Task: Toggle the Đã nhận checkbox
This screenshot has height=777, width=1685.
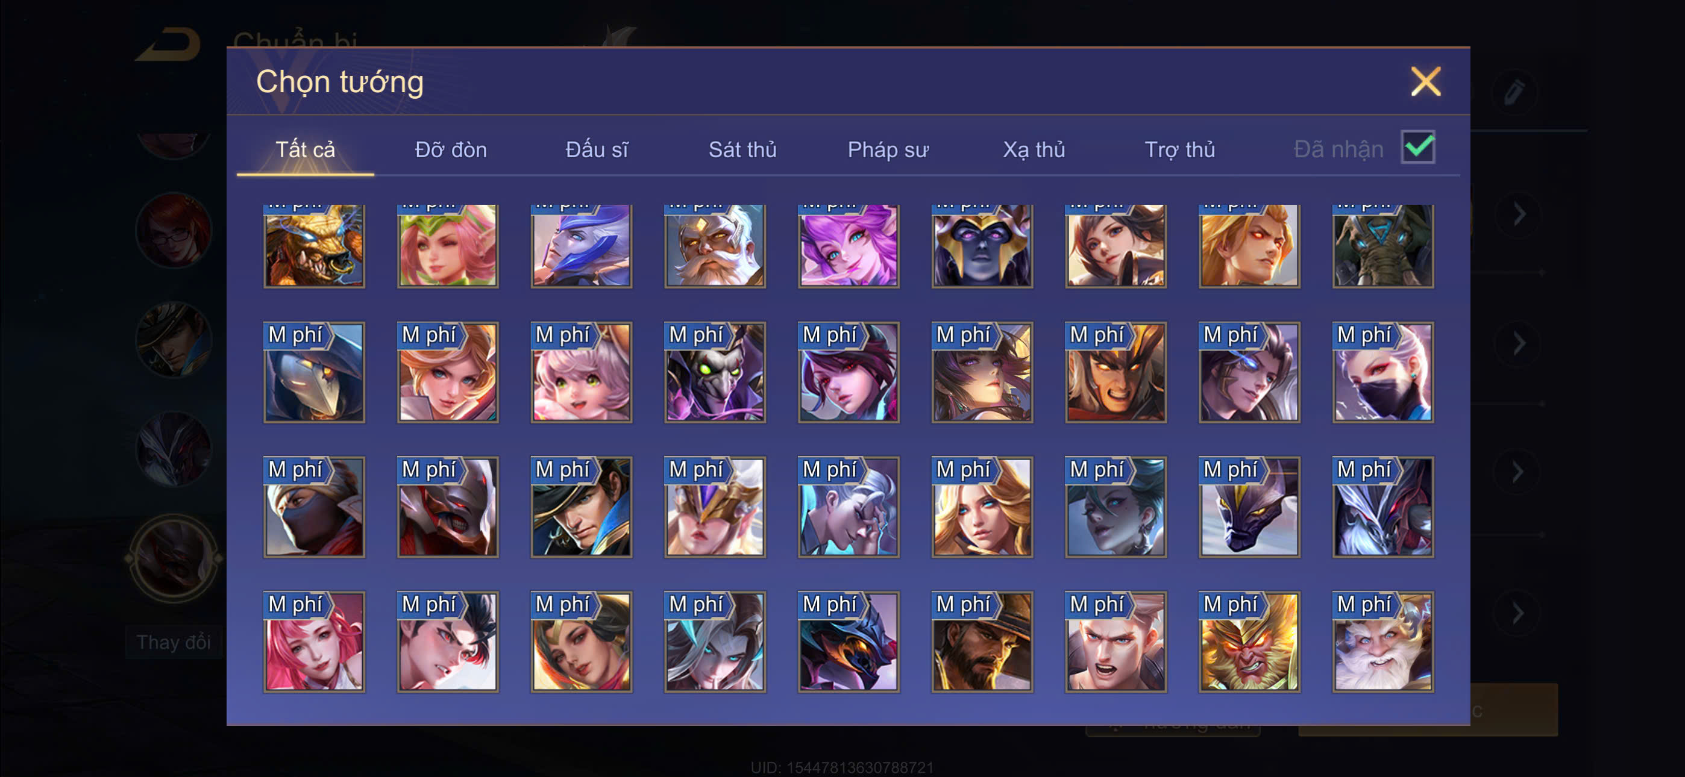Action: pos(1417,147)
